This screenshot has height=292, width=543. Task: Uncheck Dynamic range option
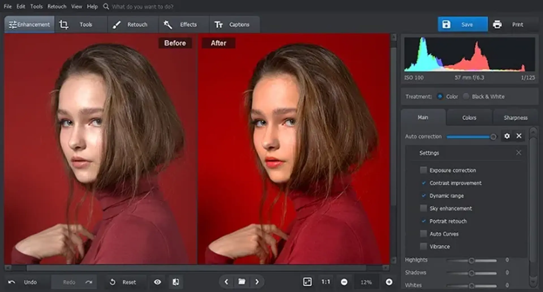(423, 196)
